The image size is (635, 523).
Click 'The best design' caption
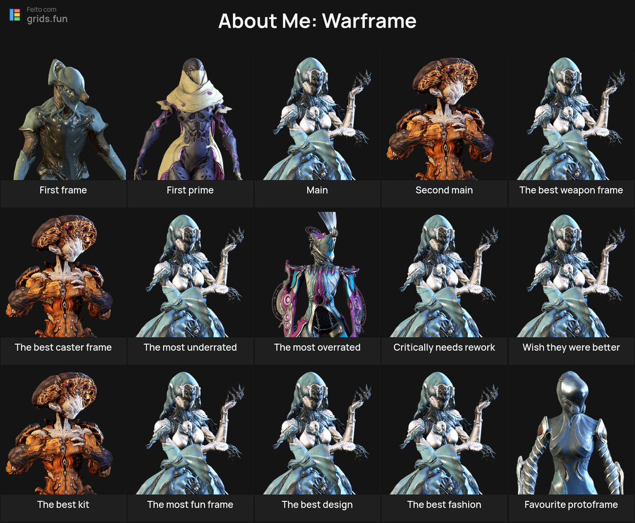(x=317, y=505)
